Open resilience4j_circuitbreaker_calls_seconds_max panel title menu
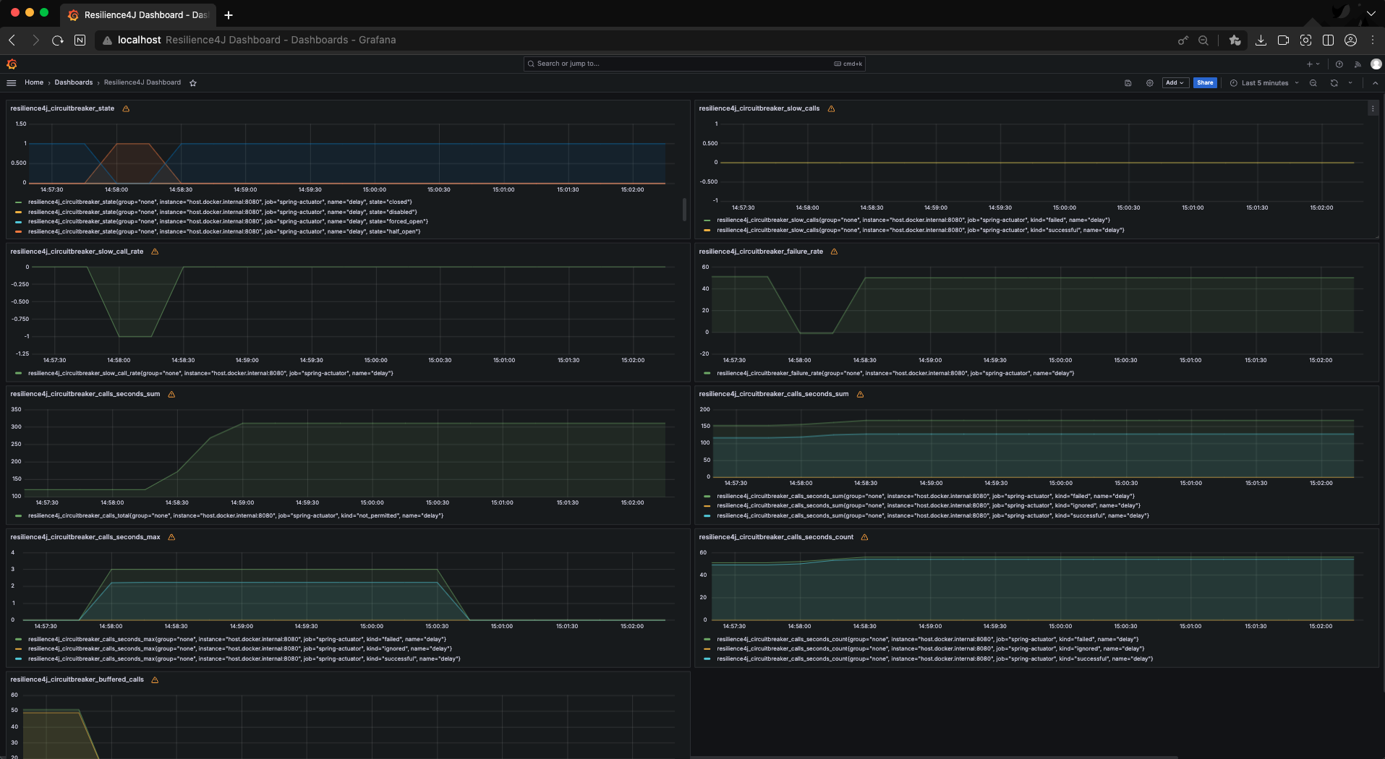 (85, 537)
